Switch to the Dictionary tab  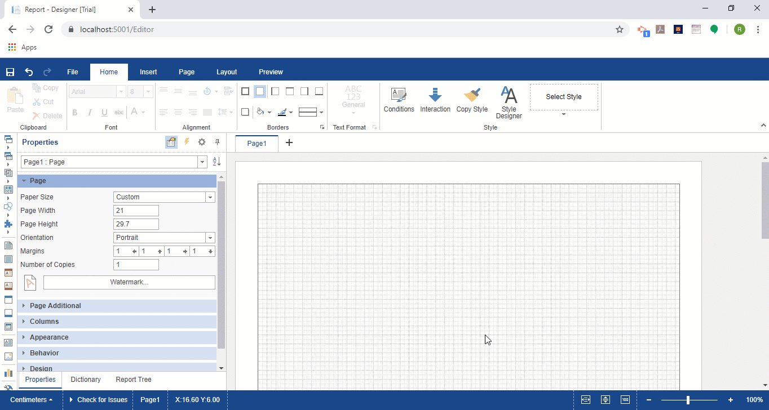click(x=86, y=380)
